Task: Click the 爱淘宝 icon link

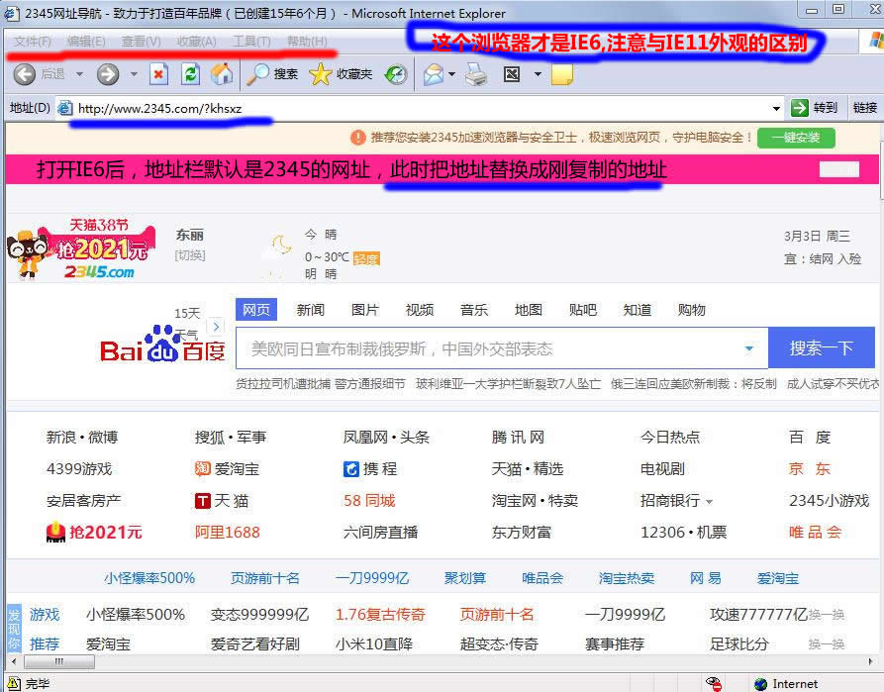Action: pos(202,468)
